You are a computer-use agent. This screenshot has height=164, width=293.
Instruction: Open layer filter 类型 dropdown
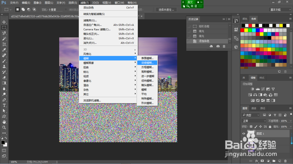251,115
